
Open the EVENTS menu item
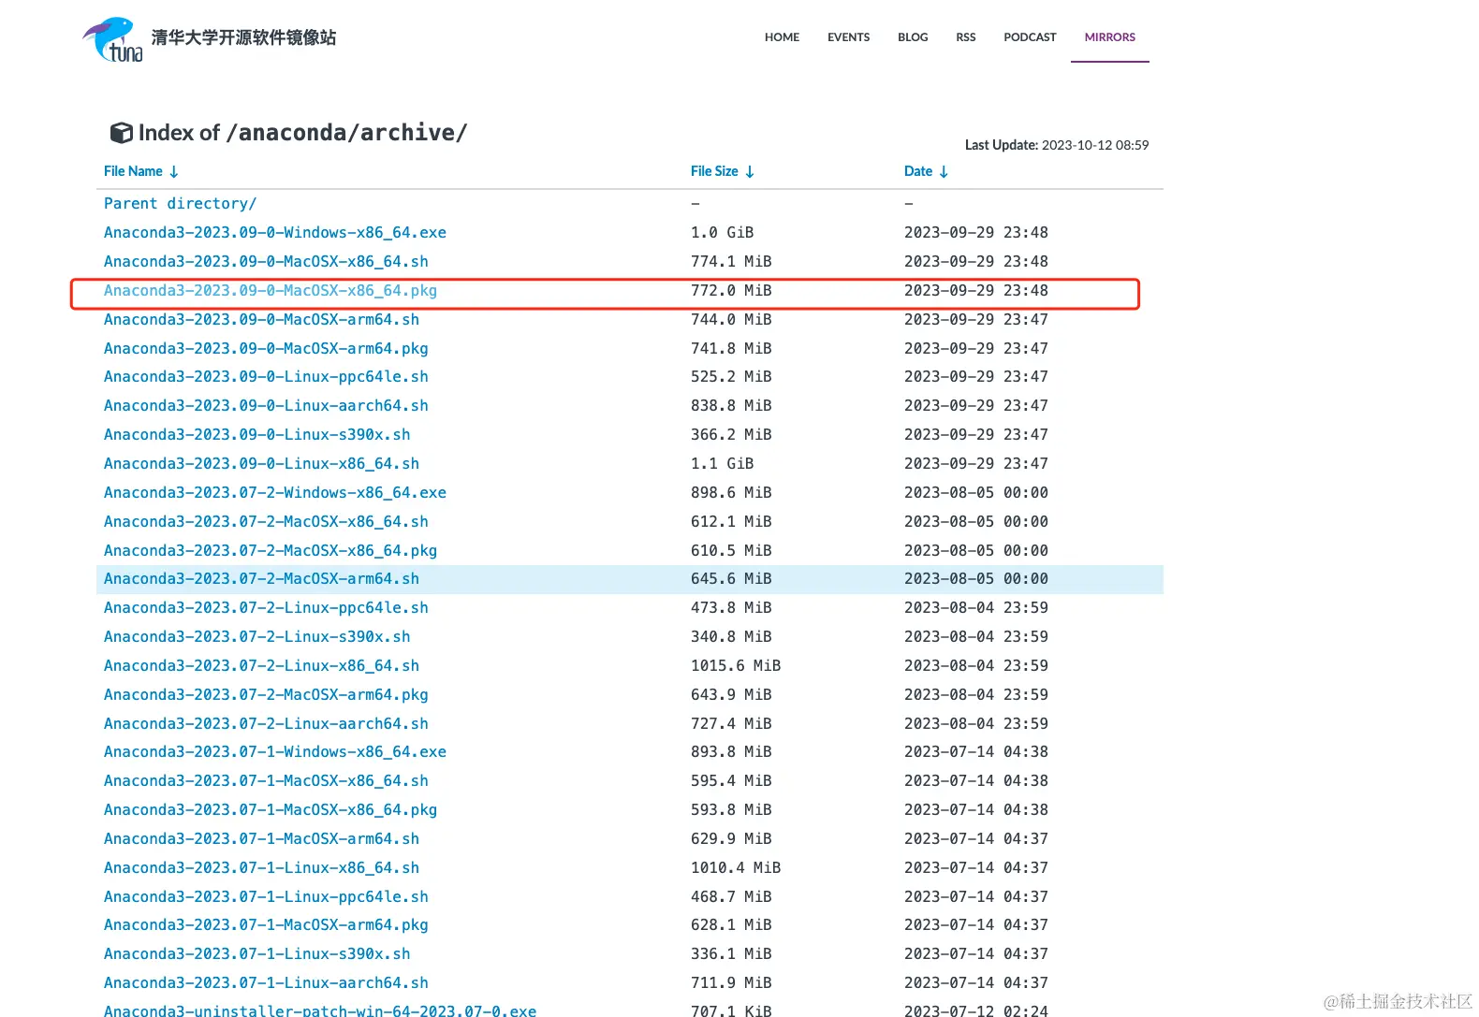[x=848, y=37]
